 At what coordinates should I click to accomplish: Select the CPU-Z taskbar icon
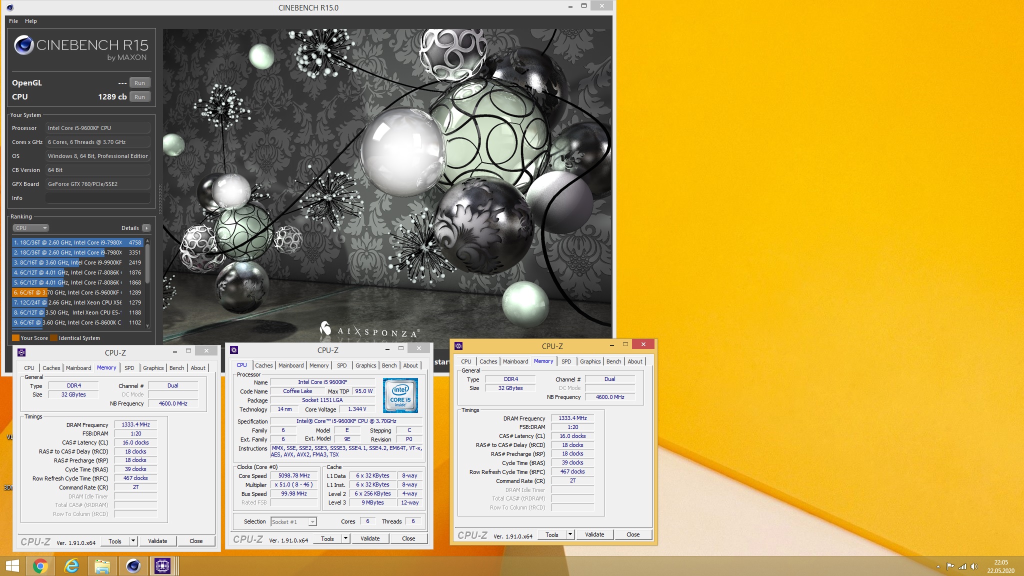coord(162,566)
